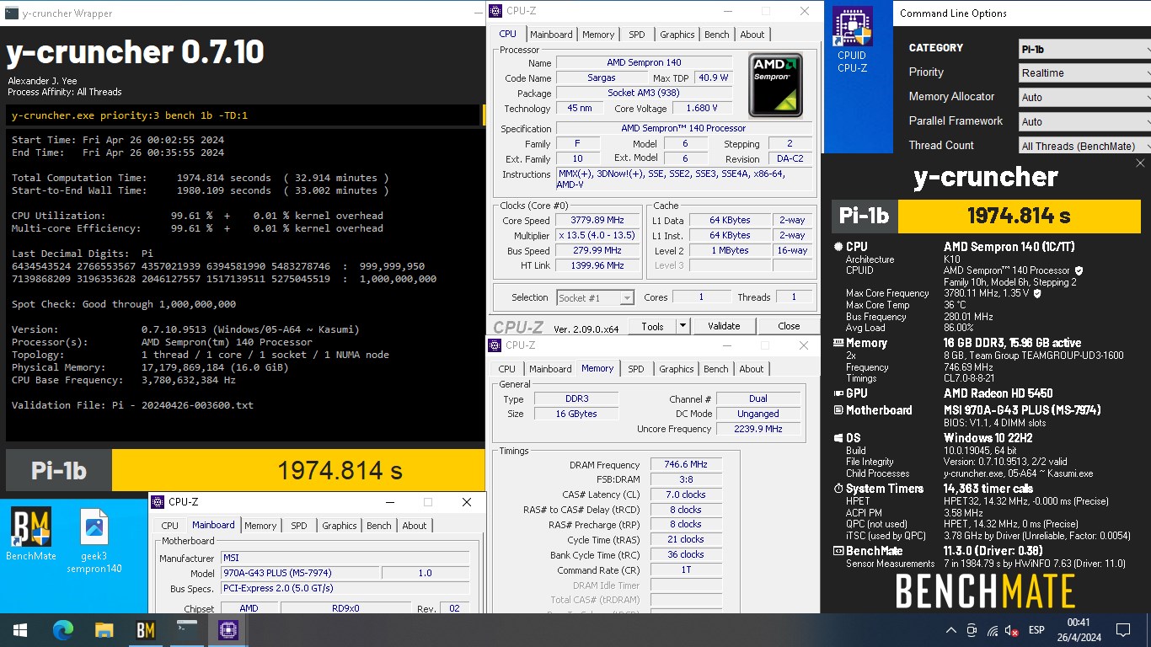Expand the Tools button dropdown arrow
The image size is (1151, 647).
683,326
